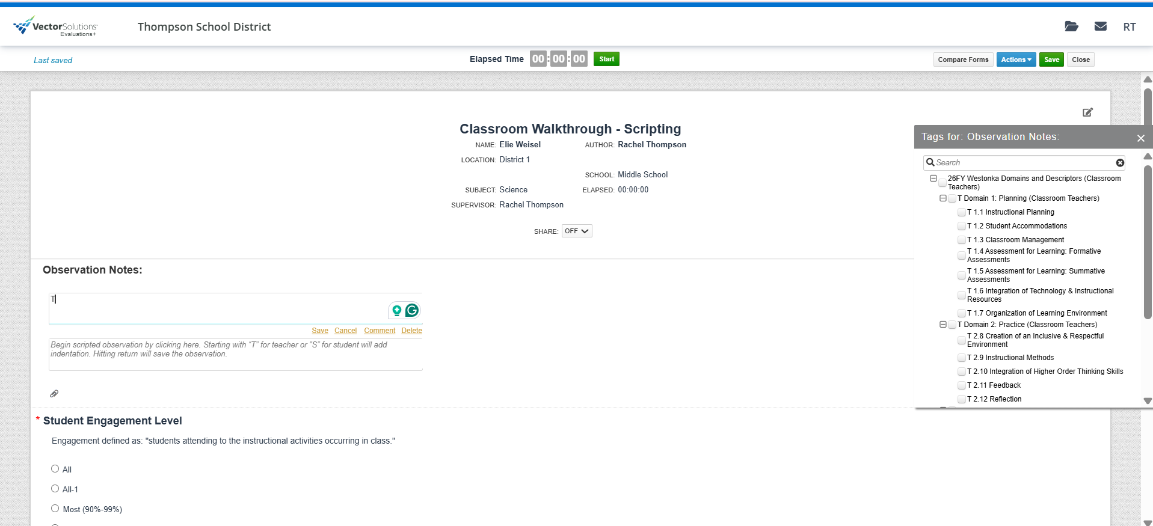The height and width of the screenshot is (526, 1153).
Task: Collapse the 26FY Westonka Domains tree node
Action: (x=933, y=179)
